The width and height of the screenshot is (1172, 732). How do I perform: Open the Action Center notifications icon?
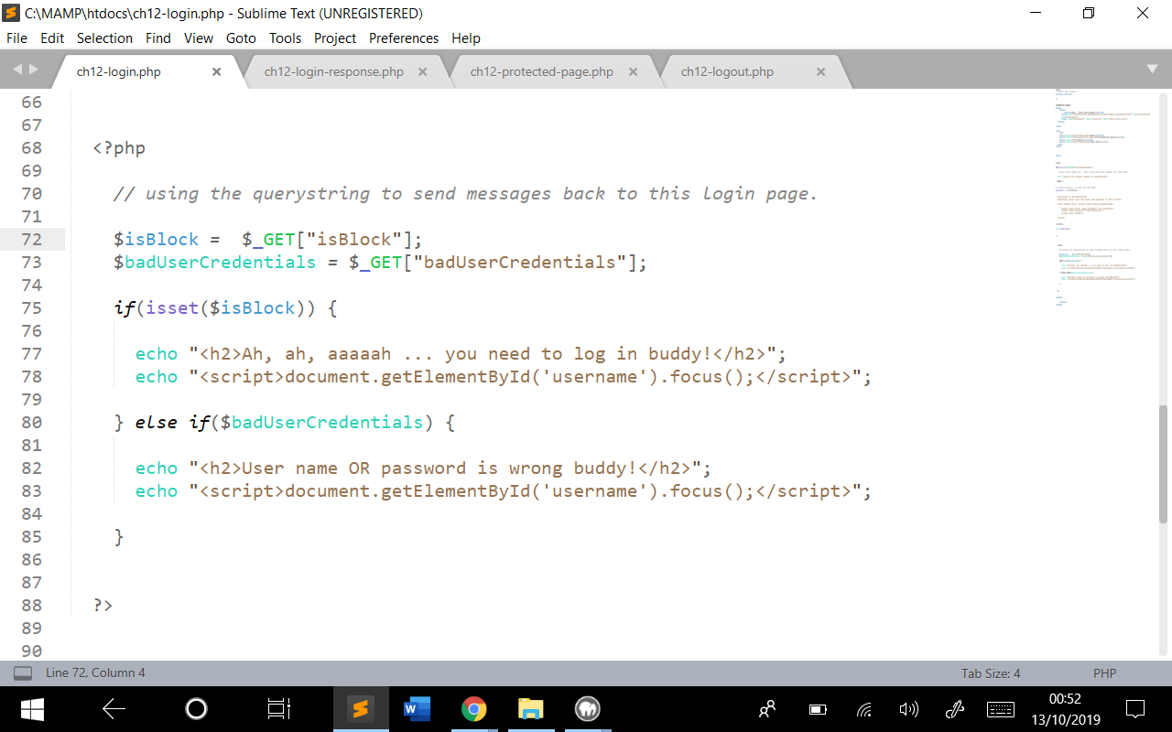pos(1135,708)
